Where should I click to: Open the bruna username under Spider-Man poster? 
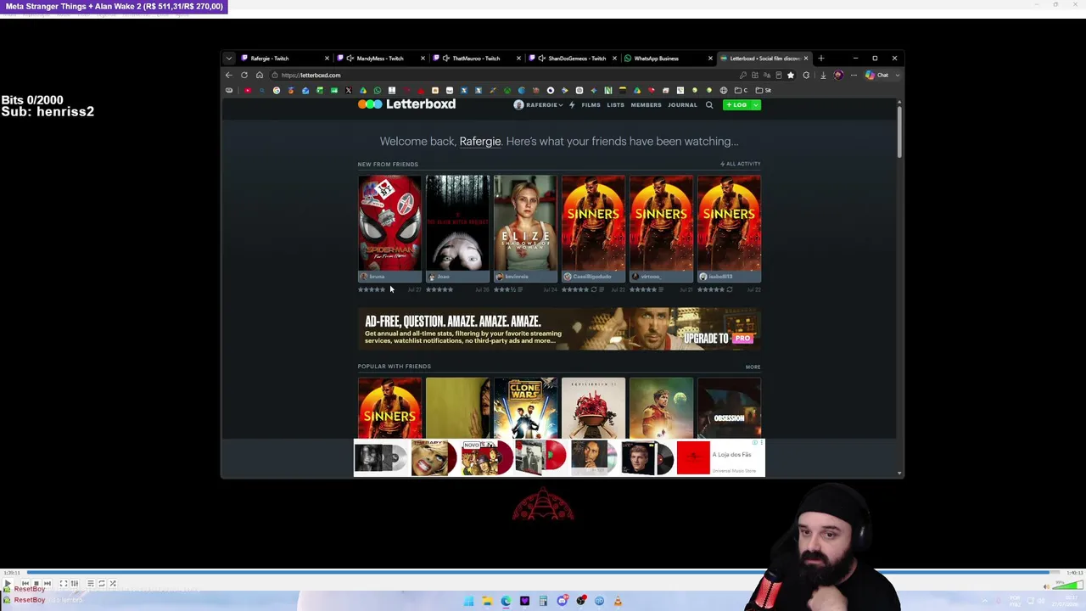click(377, 277)
